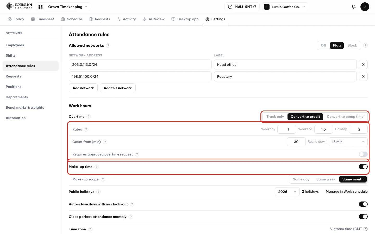Enable Requires approved overtime request
This screenshot has height=234, width=375.
point(363,154)
